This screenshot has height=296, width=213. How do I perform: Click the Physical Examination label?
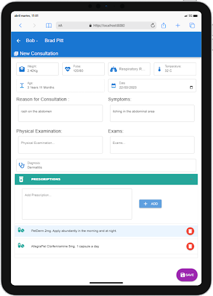click(x=39, y=131)
